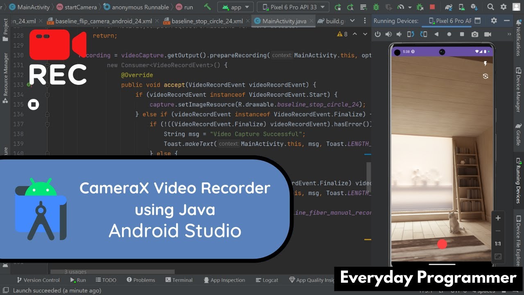This screenshot has height=295, width=524.
Task: Close the baseline_stop_circle_24.xml tab
Action: click(247, 21)
